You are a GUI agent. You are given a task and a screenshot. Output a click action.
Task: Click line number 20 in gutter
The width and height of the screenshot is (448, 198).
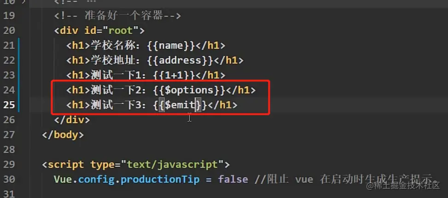(x=9, y=31)
